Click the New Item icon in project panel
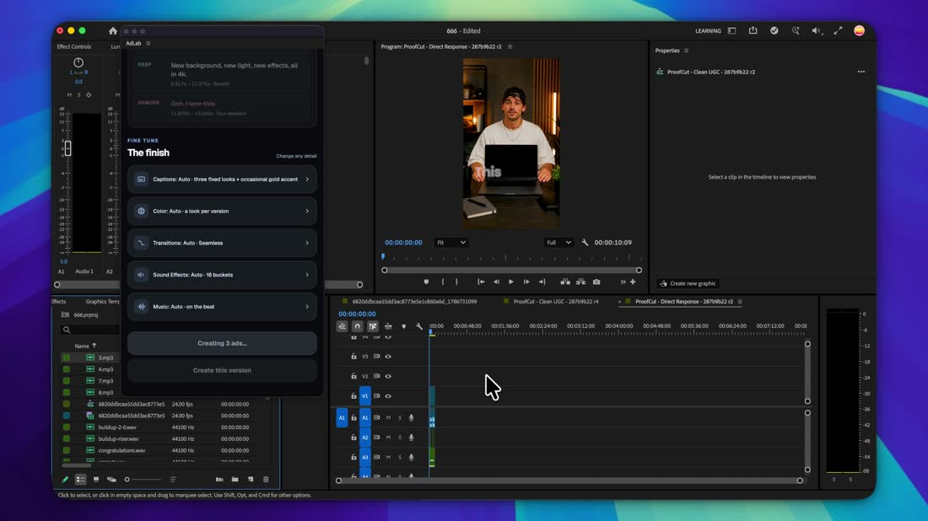Image resolution: width=928 pixels, height=521 pixels. coord(251,480)
